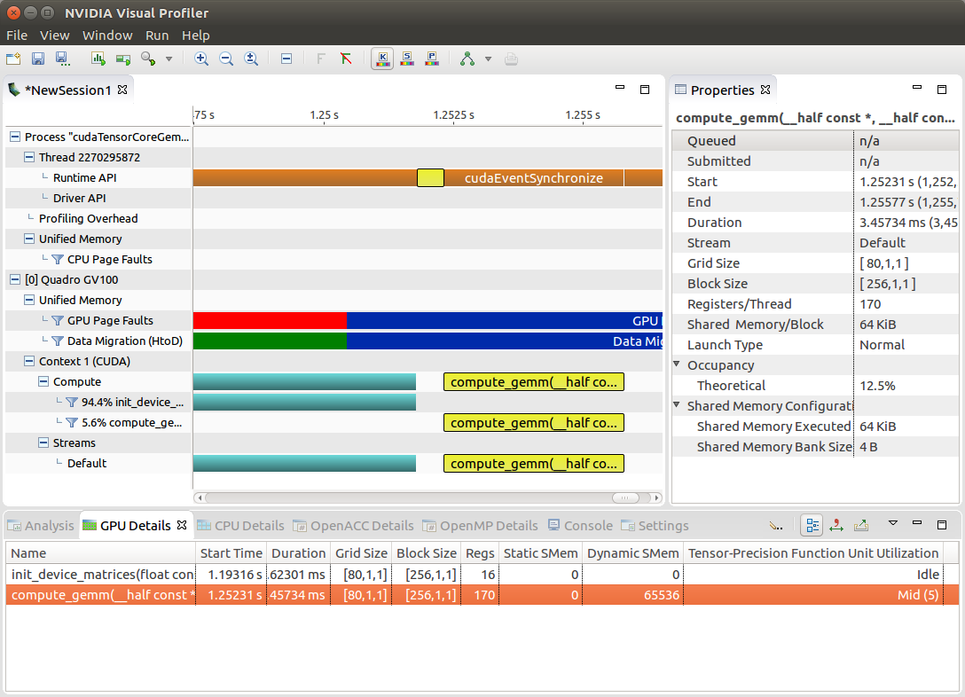This screenshot has height=697, width=965.
Task: Open the Settings tab
Action: (x=655, y=525)
